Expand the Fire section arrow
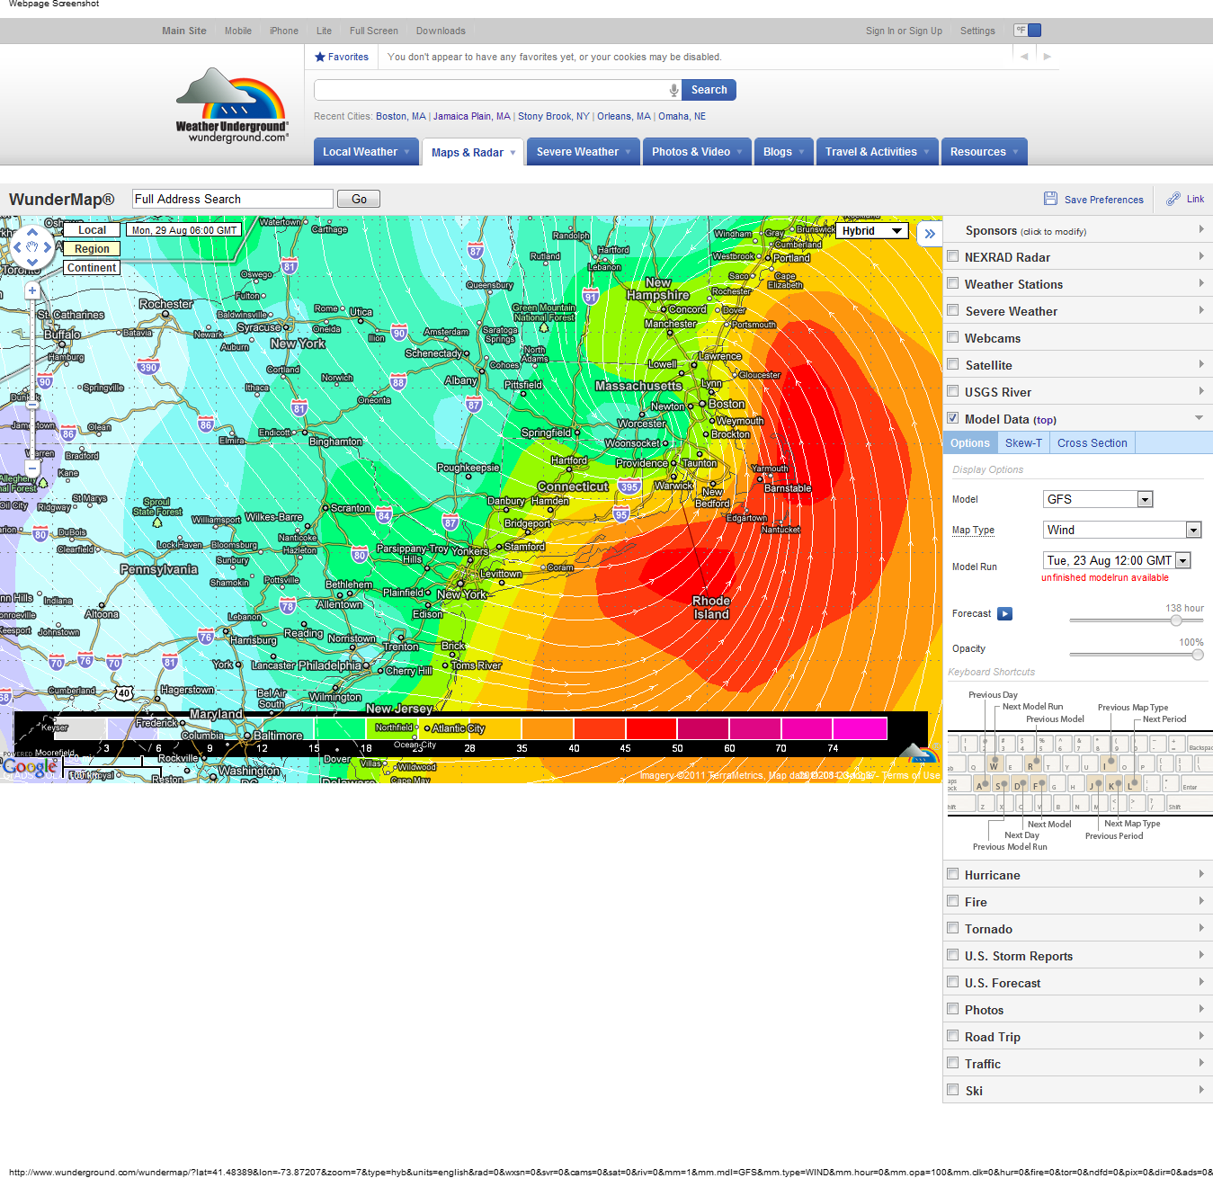The height and width of the screenshot is (1178, 1213). tap(1201, 901)
